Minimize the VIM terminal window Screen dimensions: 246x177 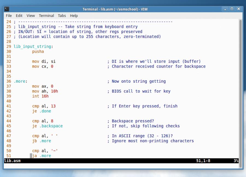(225, 9)
